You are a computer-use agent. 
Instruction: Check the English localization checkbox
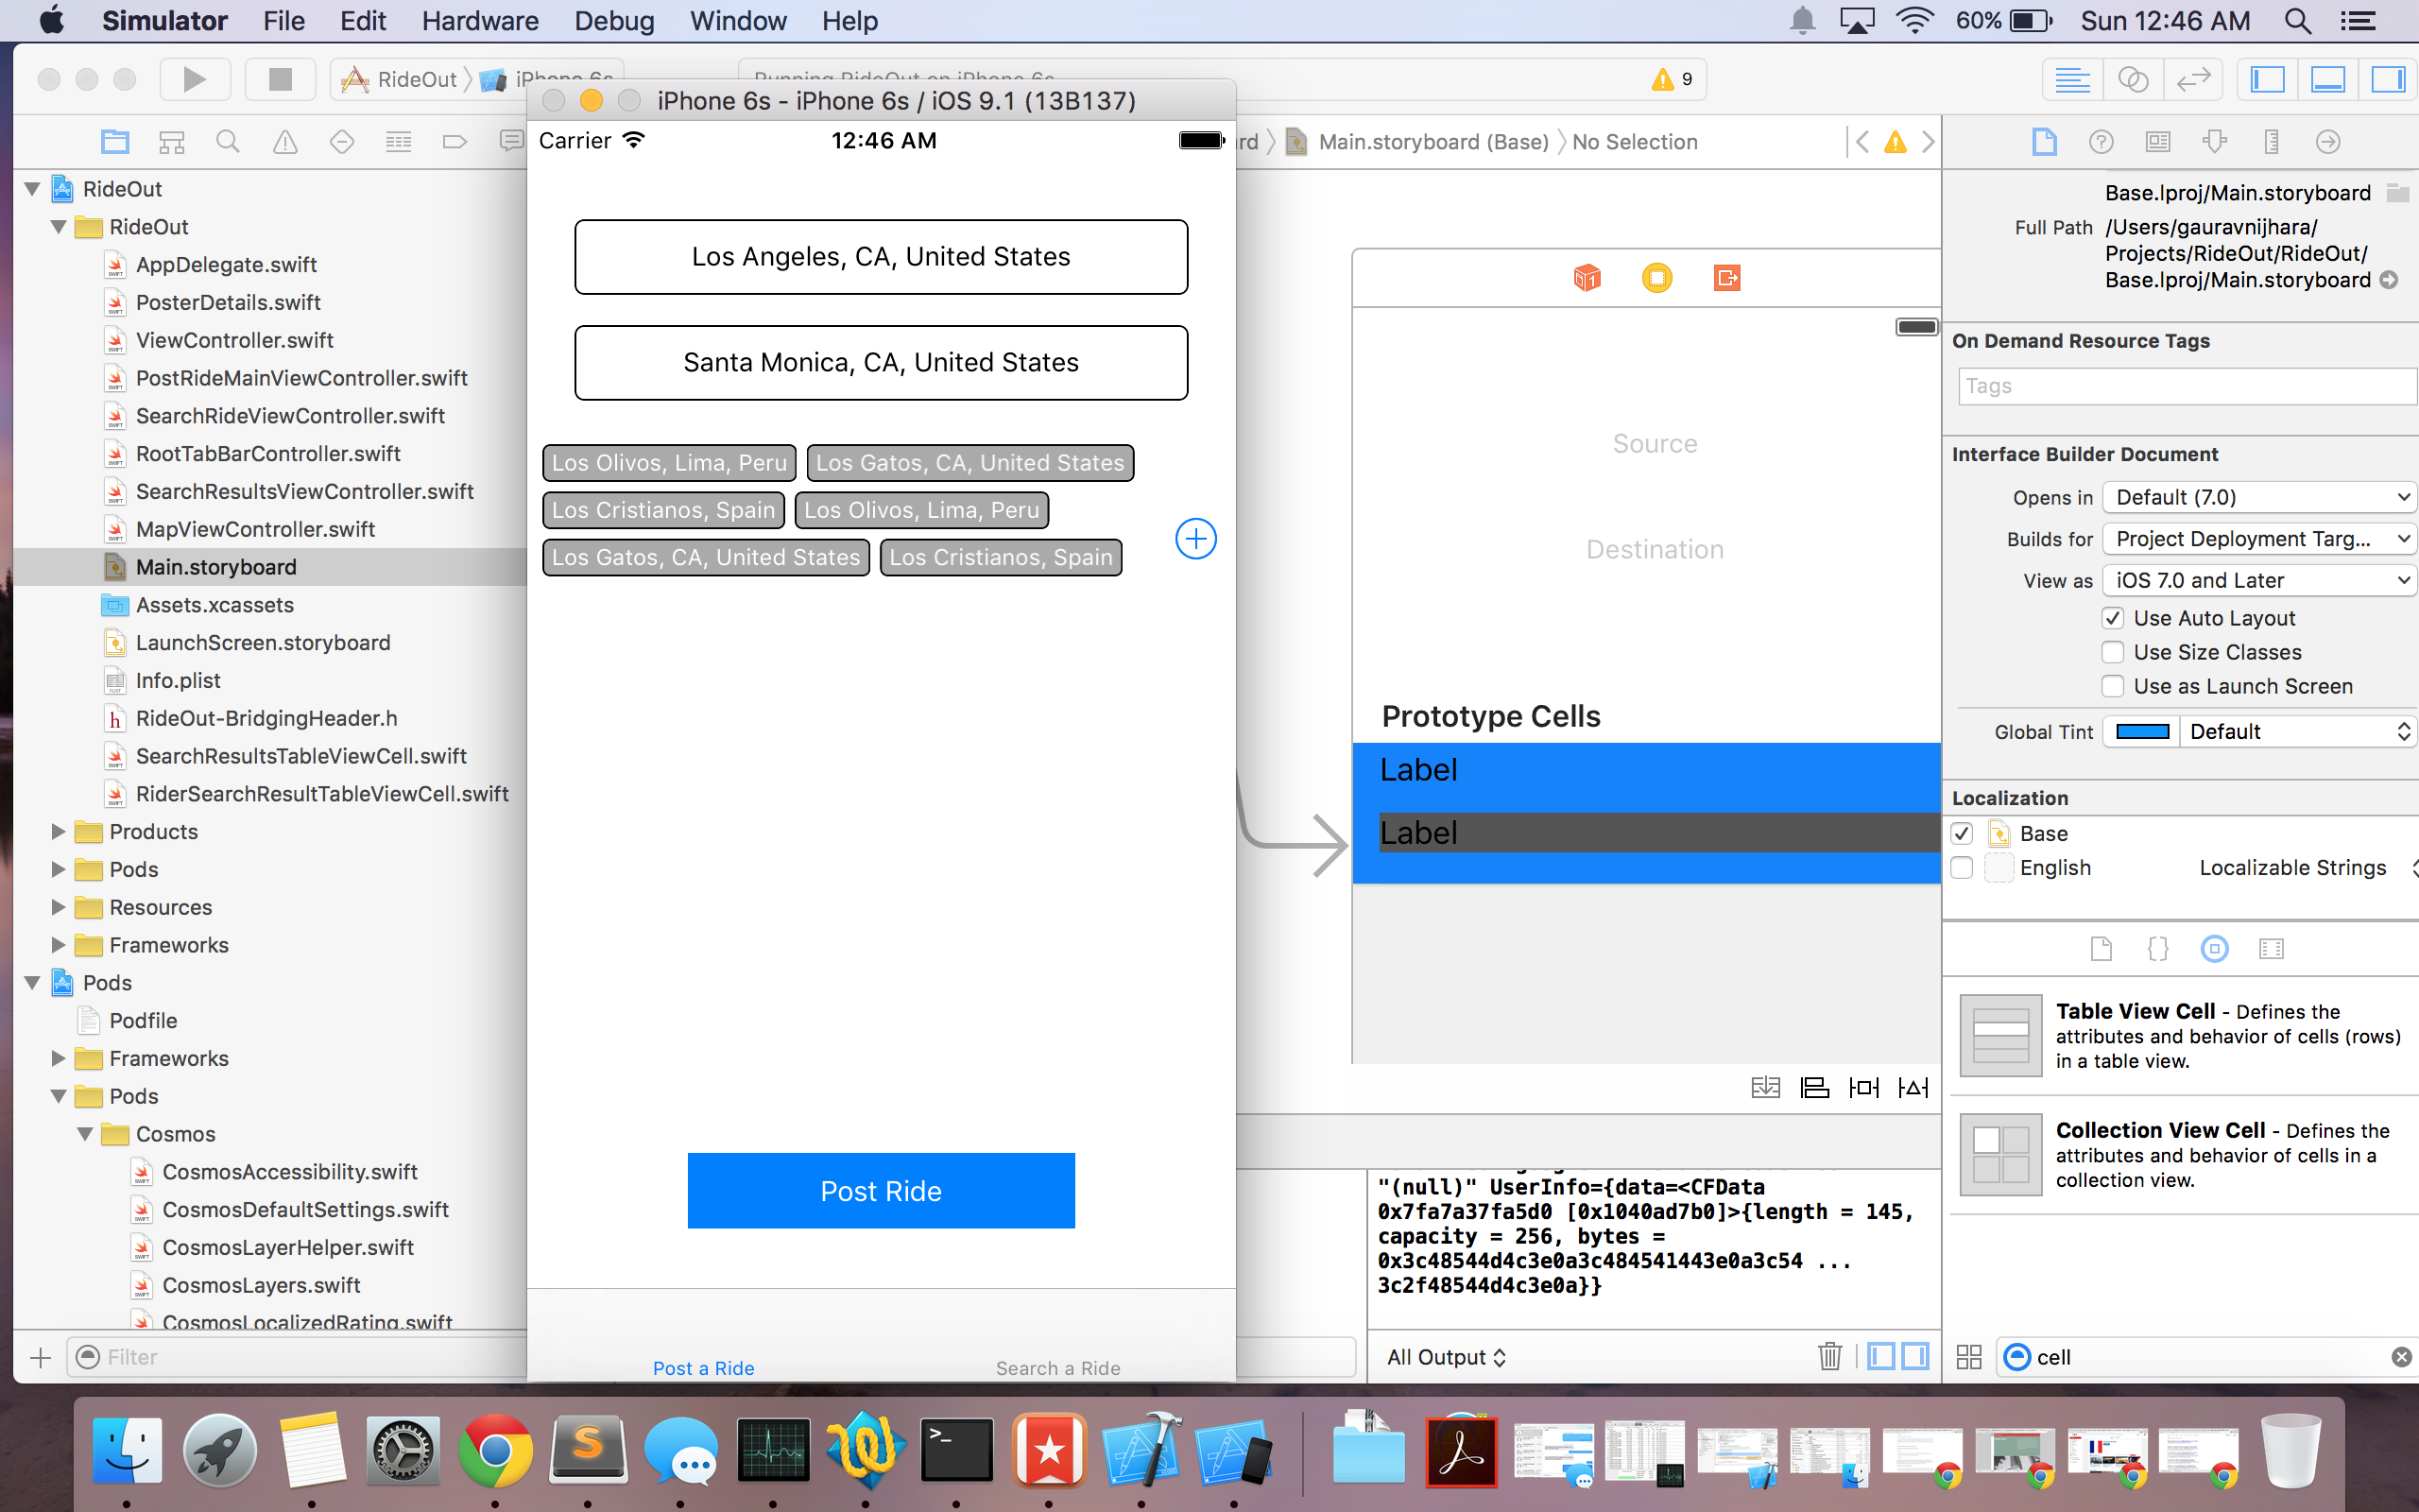pos(1962,867)
